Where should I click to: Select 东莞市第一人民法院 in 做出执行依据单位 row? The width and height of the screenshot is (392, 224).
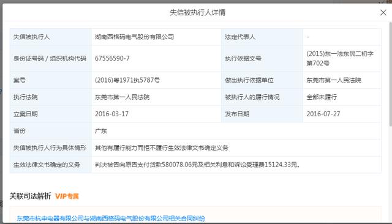tap(334, 80)
